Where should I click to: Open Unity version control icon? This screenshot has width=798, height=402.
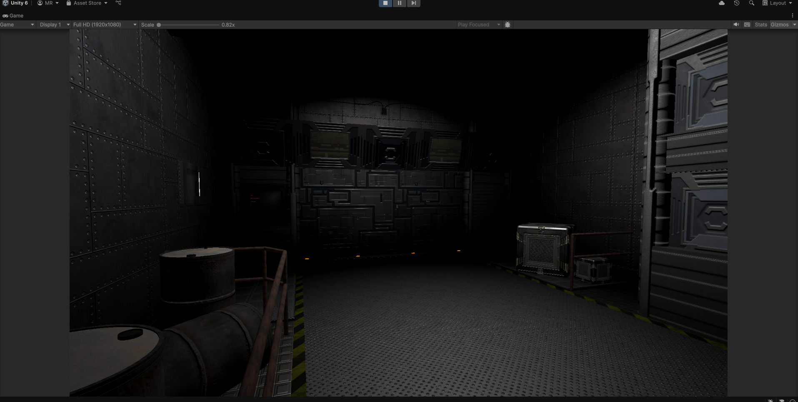coord(118,3)
